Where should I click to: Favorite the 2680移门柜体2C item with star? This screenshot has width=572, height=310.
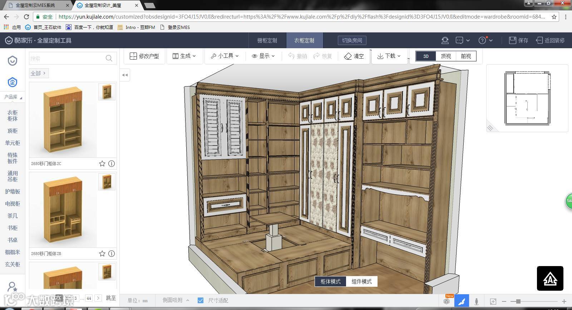coord(102,164)
